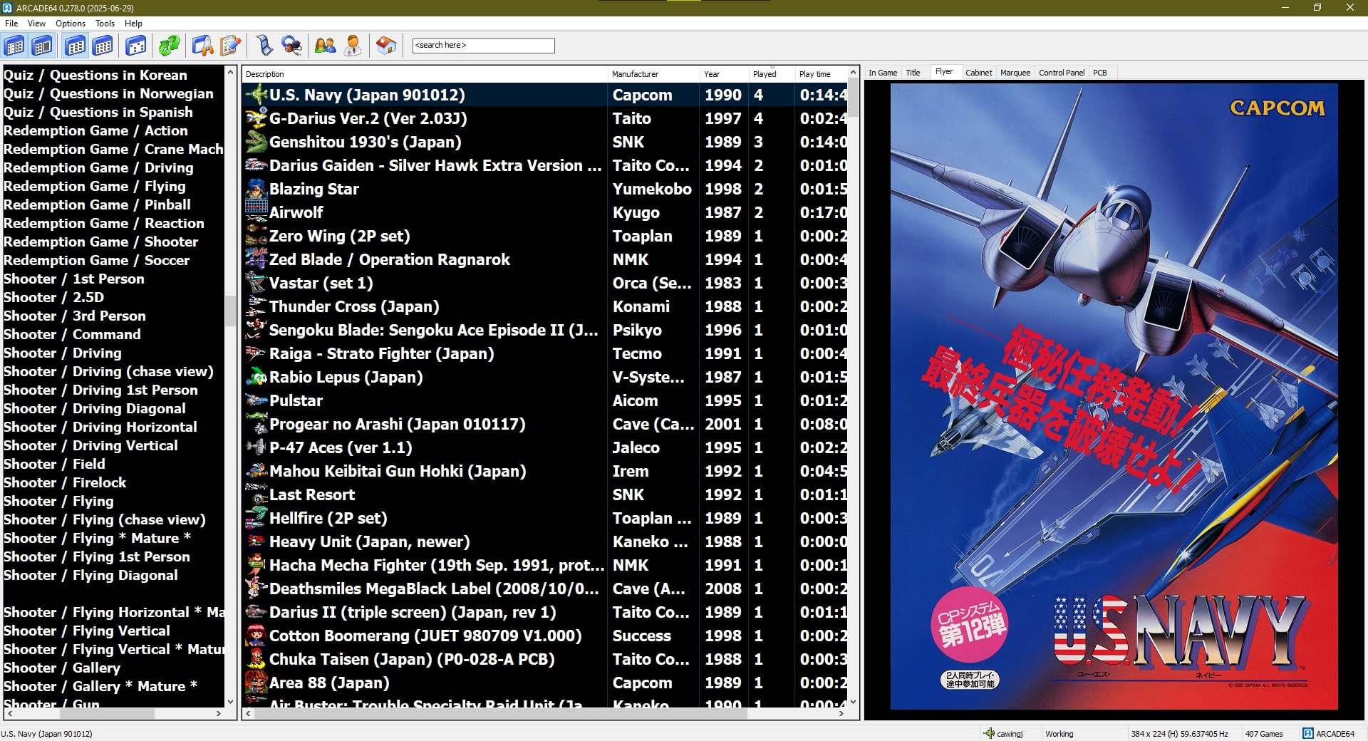Select the Shooter / Gallery folder
The height and width of the screenshot is (741, 1368).
pos(62,668)
